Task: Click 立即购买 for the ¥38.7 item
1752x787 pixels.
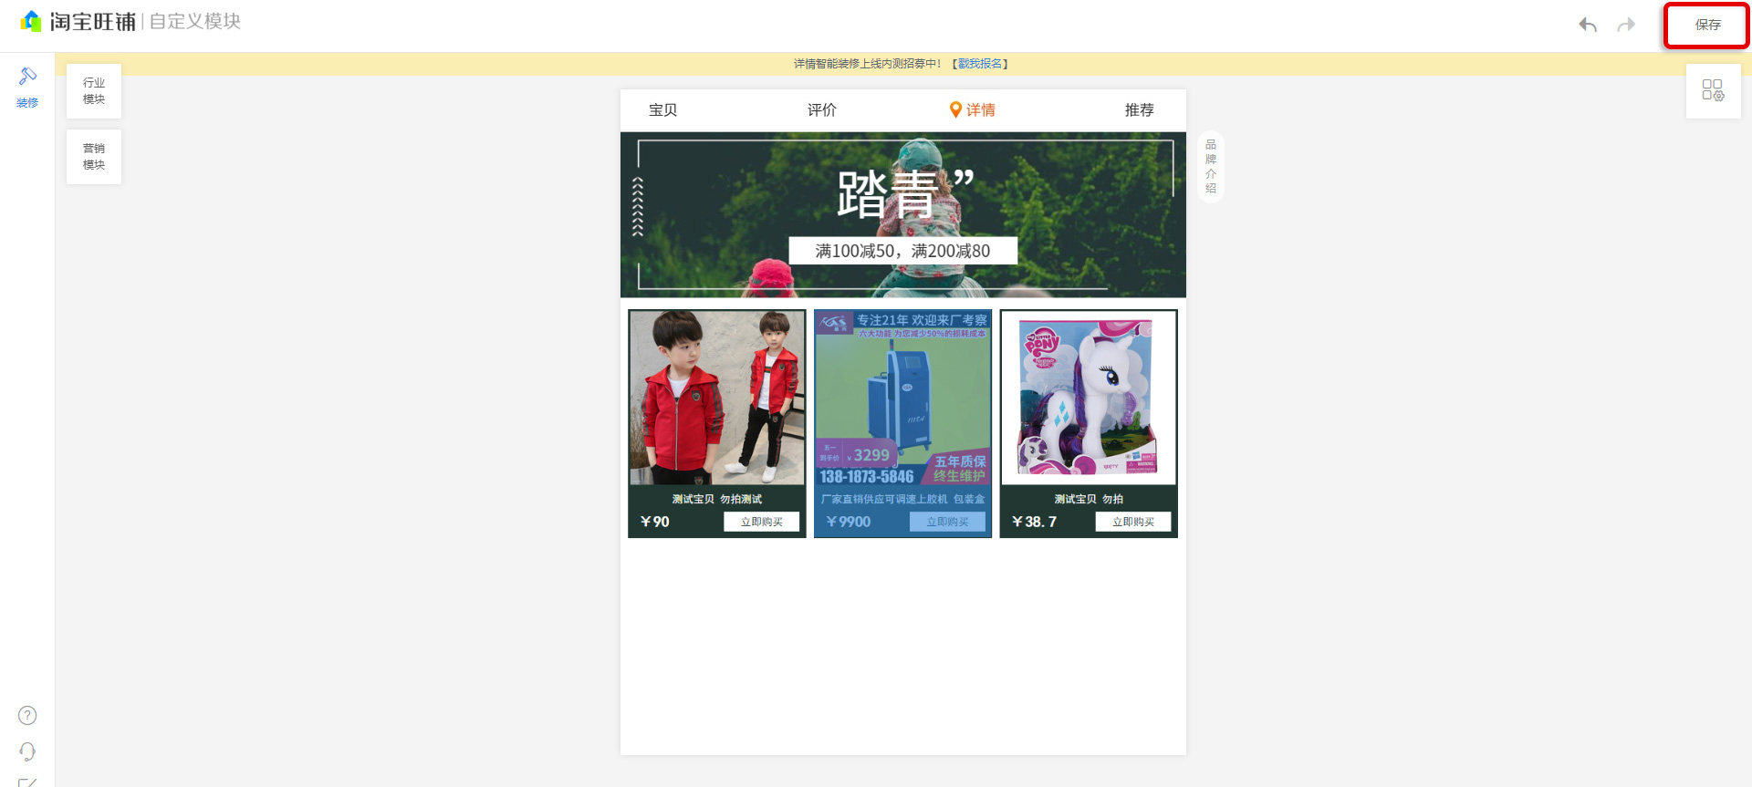Action: [x=1133, y=522]
